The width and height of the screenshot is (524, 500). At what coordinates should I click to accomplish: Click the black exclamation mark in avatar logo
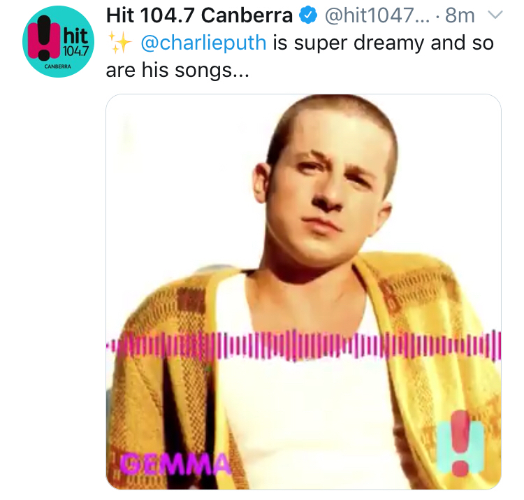pyautogui.click(x=44, y=38)
